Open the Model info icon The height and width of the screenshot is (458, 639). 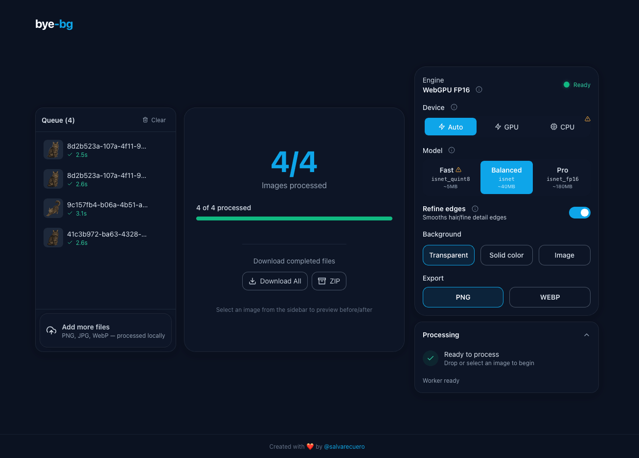click(452, 150)
